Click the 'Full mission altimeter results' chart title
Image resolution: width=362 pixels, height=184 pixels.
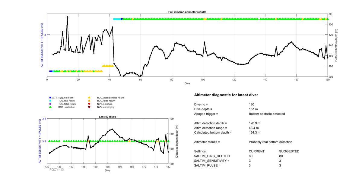tap(187, 12)
